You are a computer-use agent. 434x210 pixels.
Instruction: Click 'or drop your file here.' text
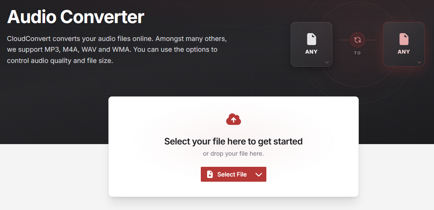coord(233,153)
